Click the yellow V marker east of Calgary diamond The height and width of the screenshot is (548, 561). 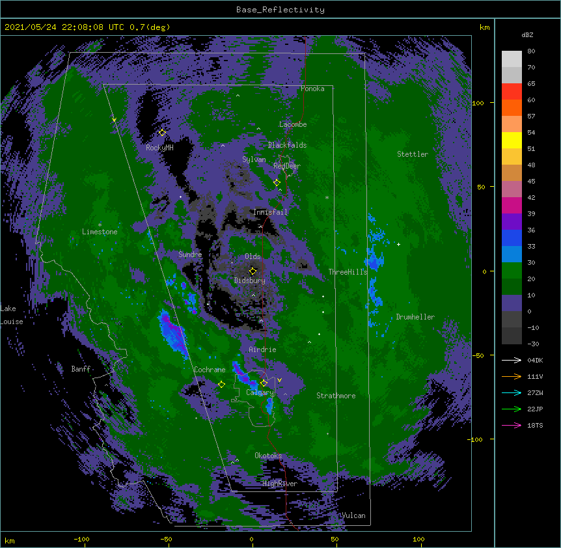click(279, 380)
